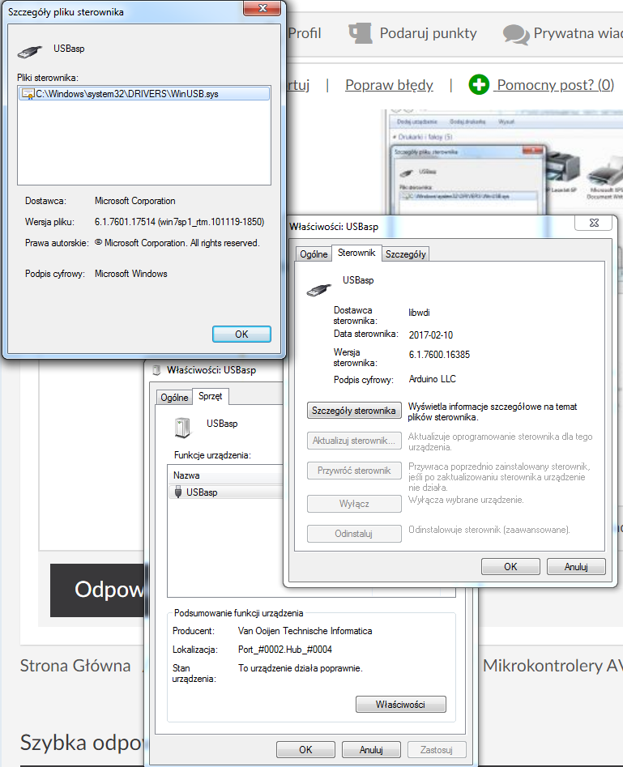Click the Microsoft Corporation provider value
This screenshot has height=767, width=623.
[x=135, y=201]
